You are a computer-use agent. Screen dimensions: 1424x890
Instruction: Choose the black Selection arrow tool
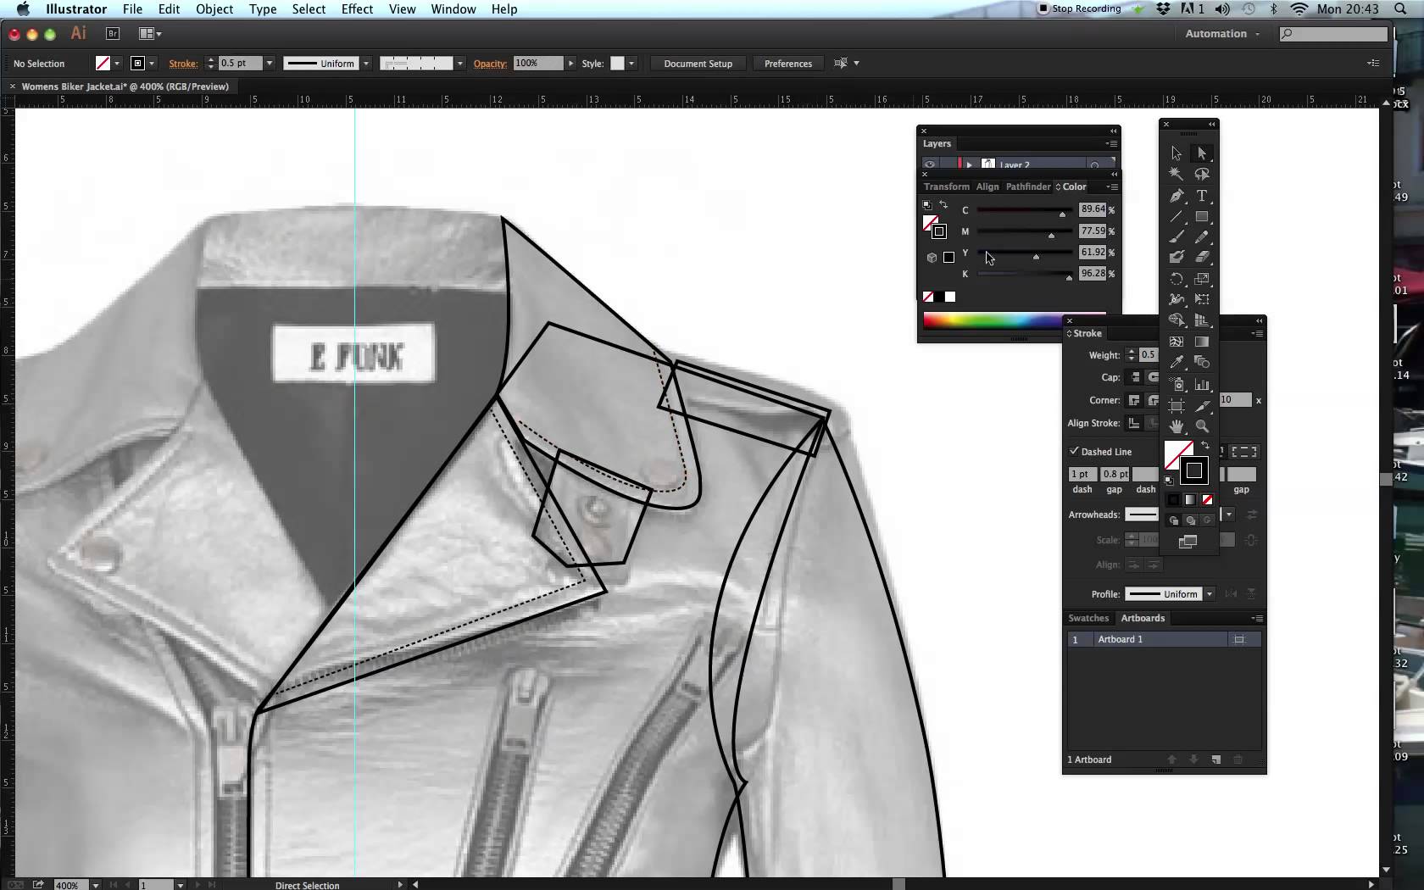pos(1176,153)
